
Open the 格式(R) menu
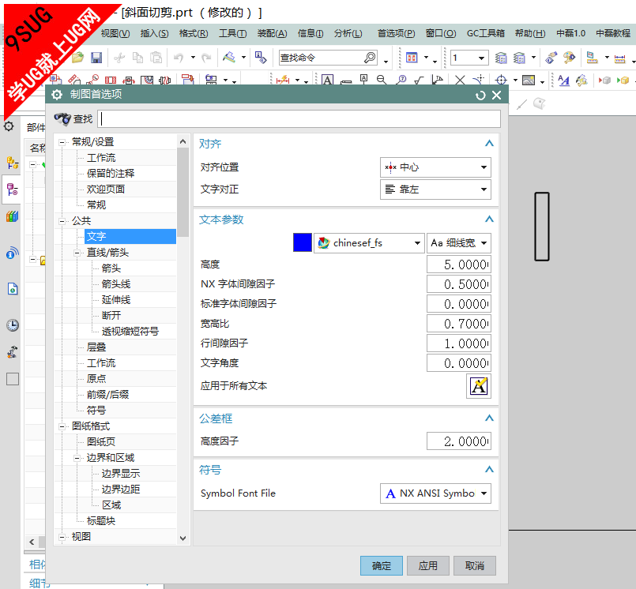click(194, 33)
